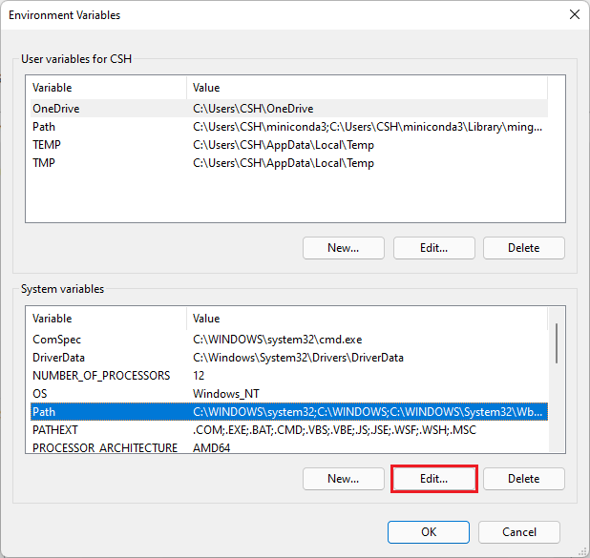This screenshot has width=590, height=558.
Task: Click the System variables list scrollbar thumb
Action: (x=557, y=343)
